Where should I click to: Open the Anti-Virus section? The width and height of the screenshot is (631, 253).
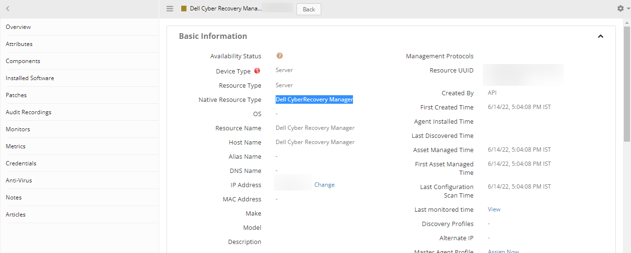pyautogui.click(x=80, y=181)
